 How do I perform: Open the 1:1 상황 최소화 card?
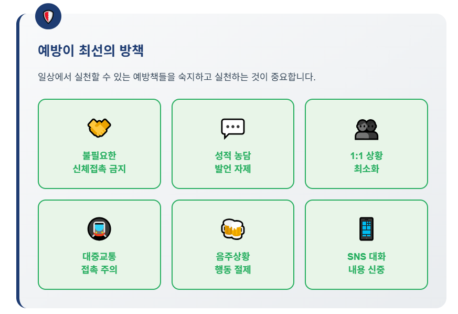click(x=366, y=144)
